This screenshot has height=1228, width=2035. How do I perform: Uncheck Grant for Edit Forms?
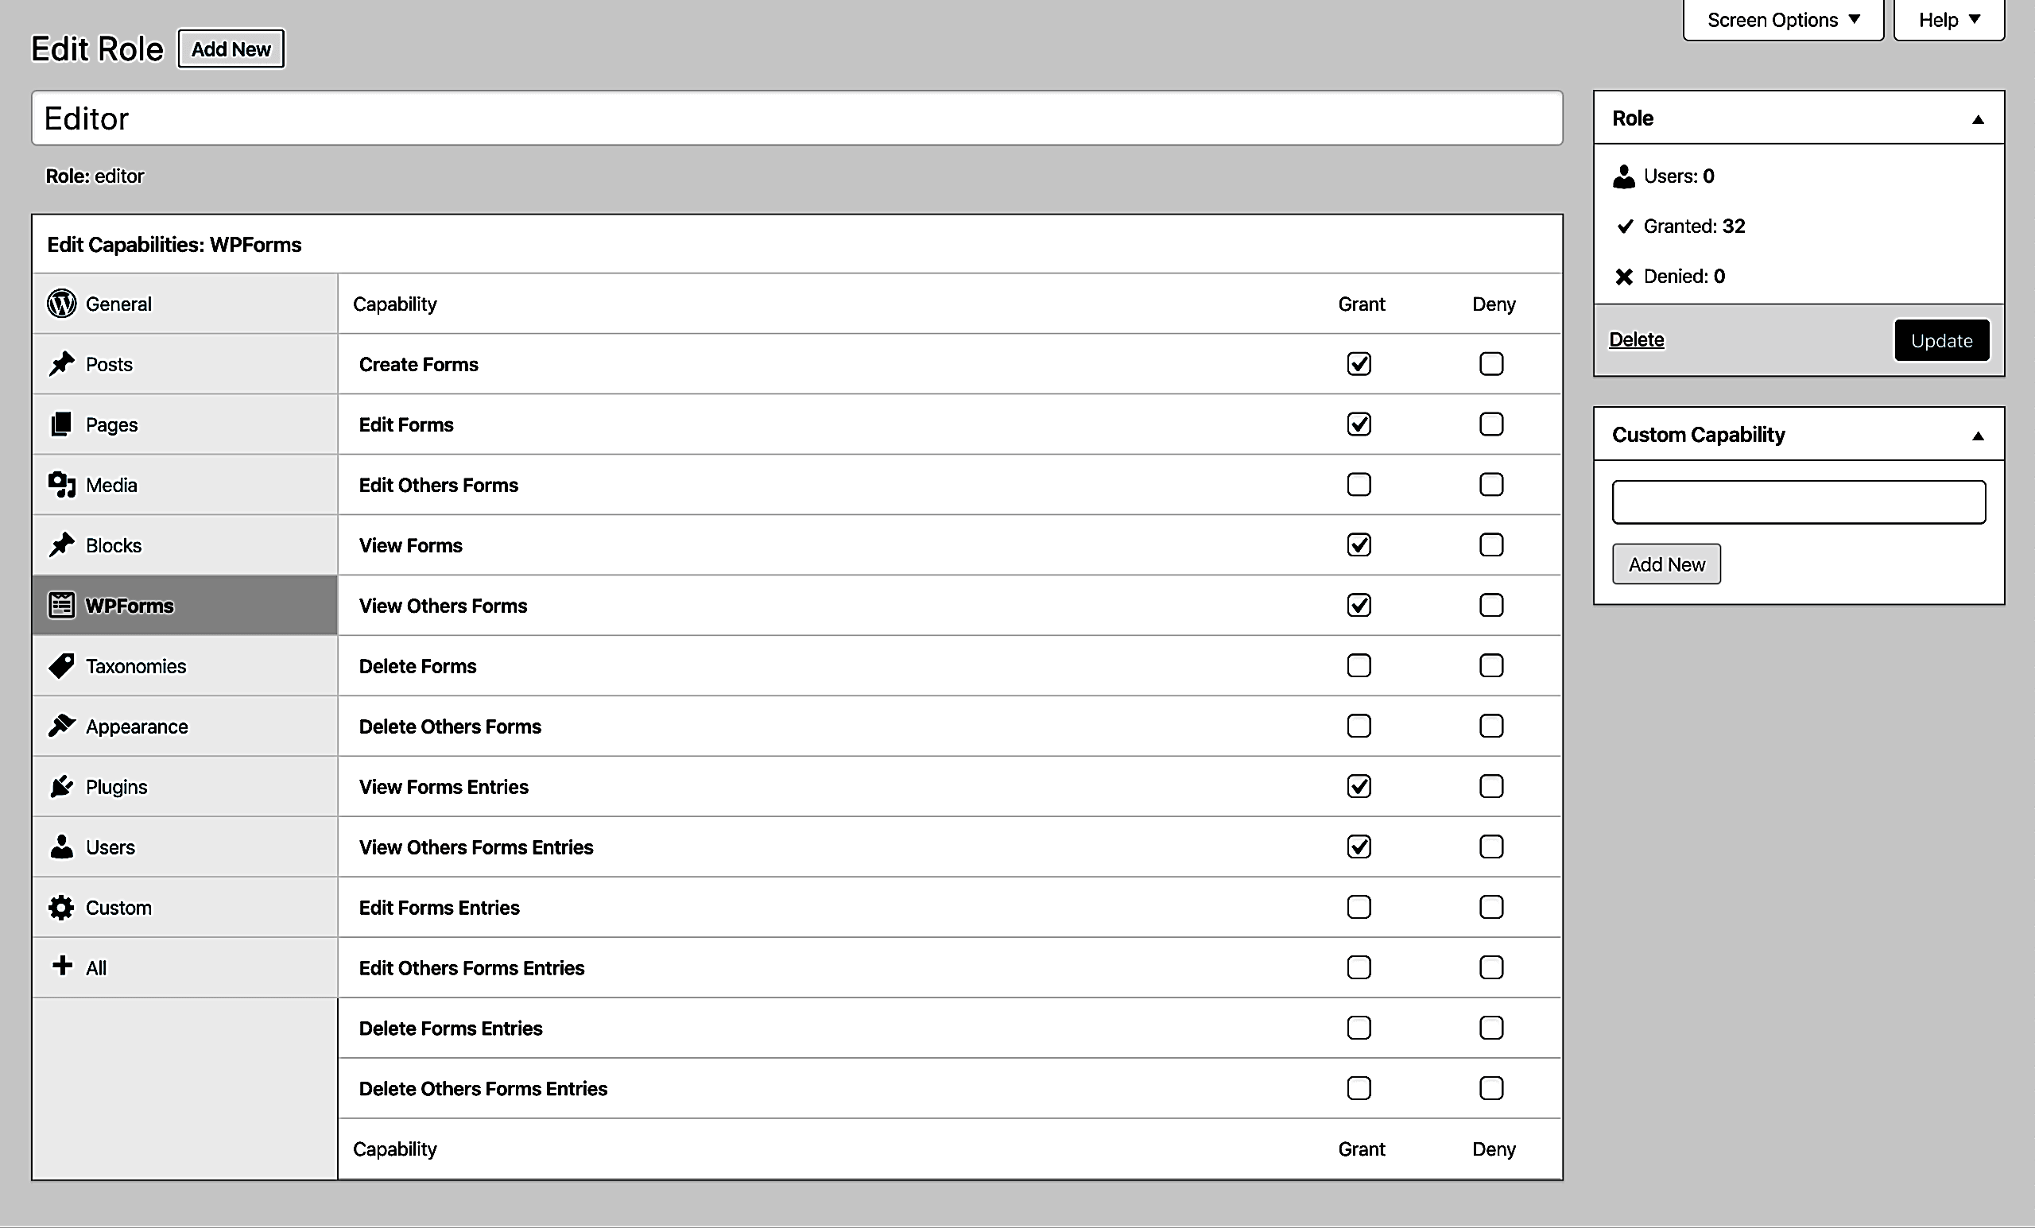pyautogui.click(x=1359, y=424)
